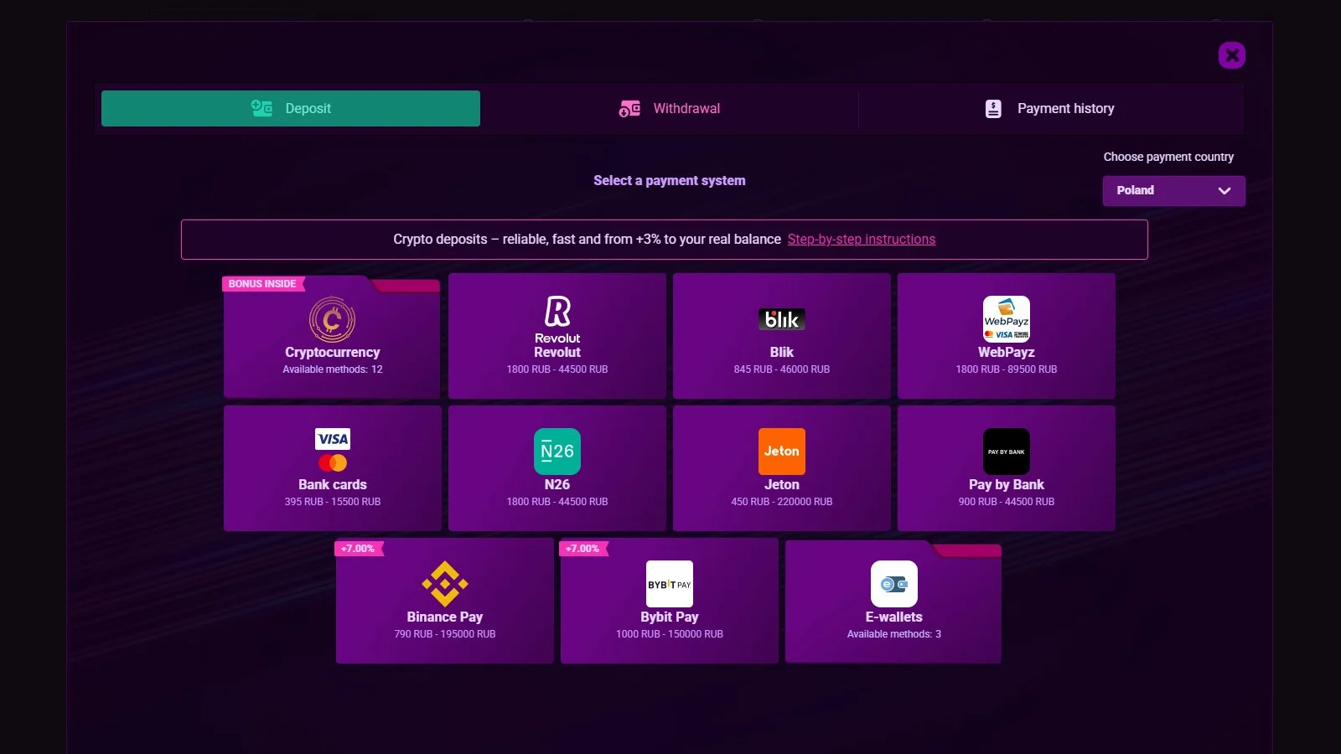This screenshot has height=754, width=1341.
Task: Select the Jeton payment name
Action: 782,485
